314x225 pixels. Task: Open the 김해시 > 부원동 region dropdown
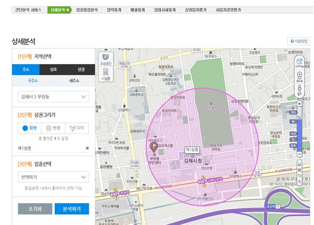[x=53, y=97]
